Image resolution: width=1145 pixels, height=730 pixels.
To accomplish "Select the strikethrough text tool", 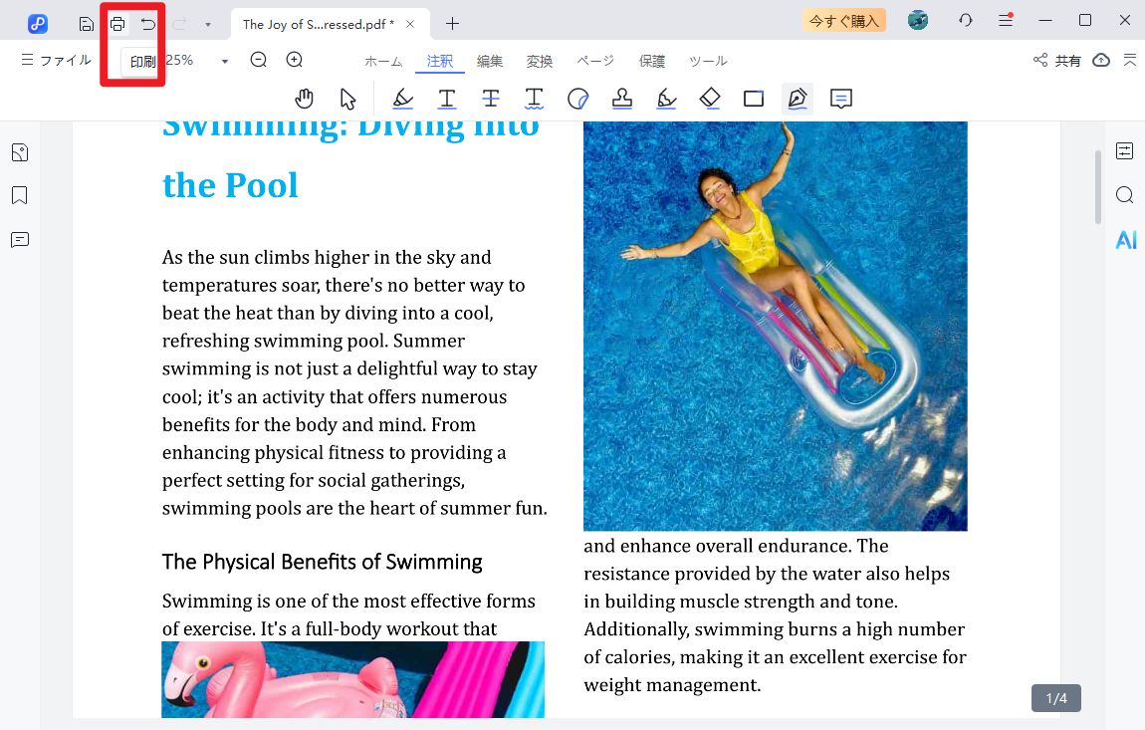I will click(491, 99).
